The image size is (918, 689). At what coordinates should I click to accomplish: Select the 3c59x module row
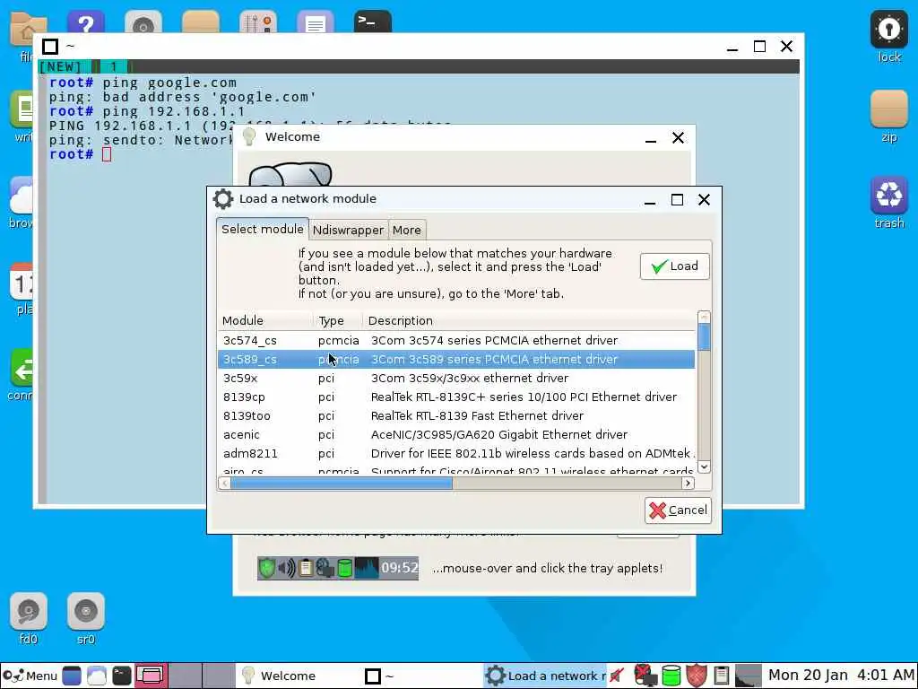point(456,378)
